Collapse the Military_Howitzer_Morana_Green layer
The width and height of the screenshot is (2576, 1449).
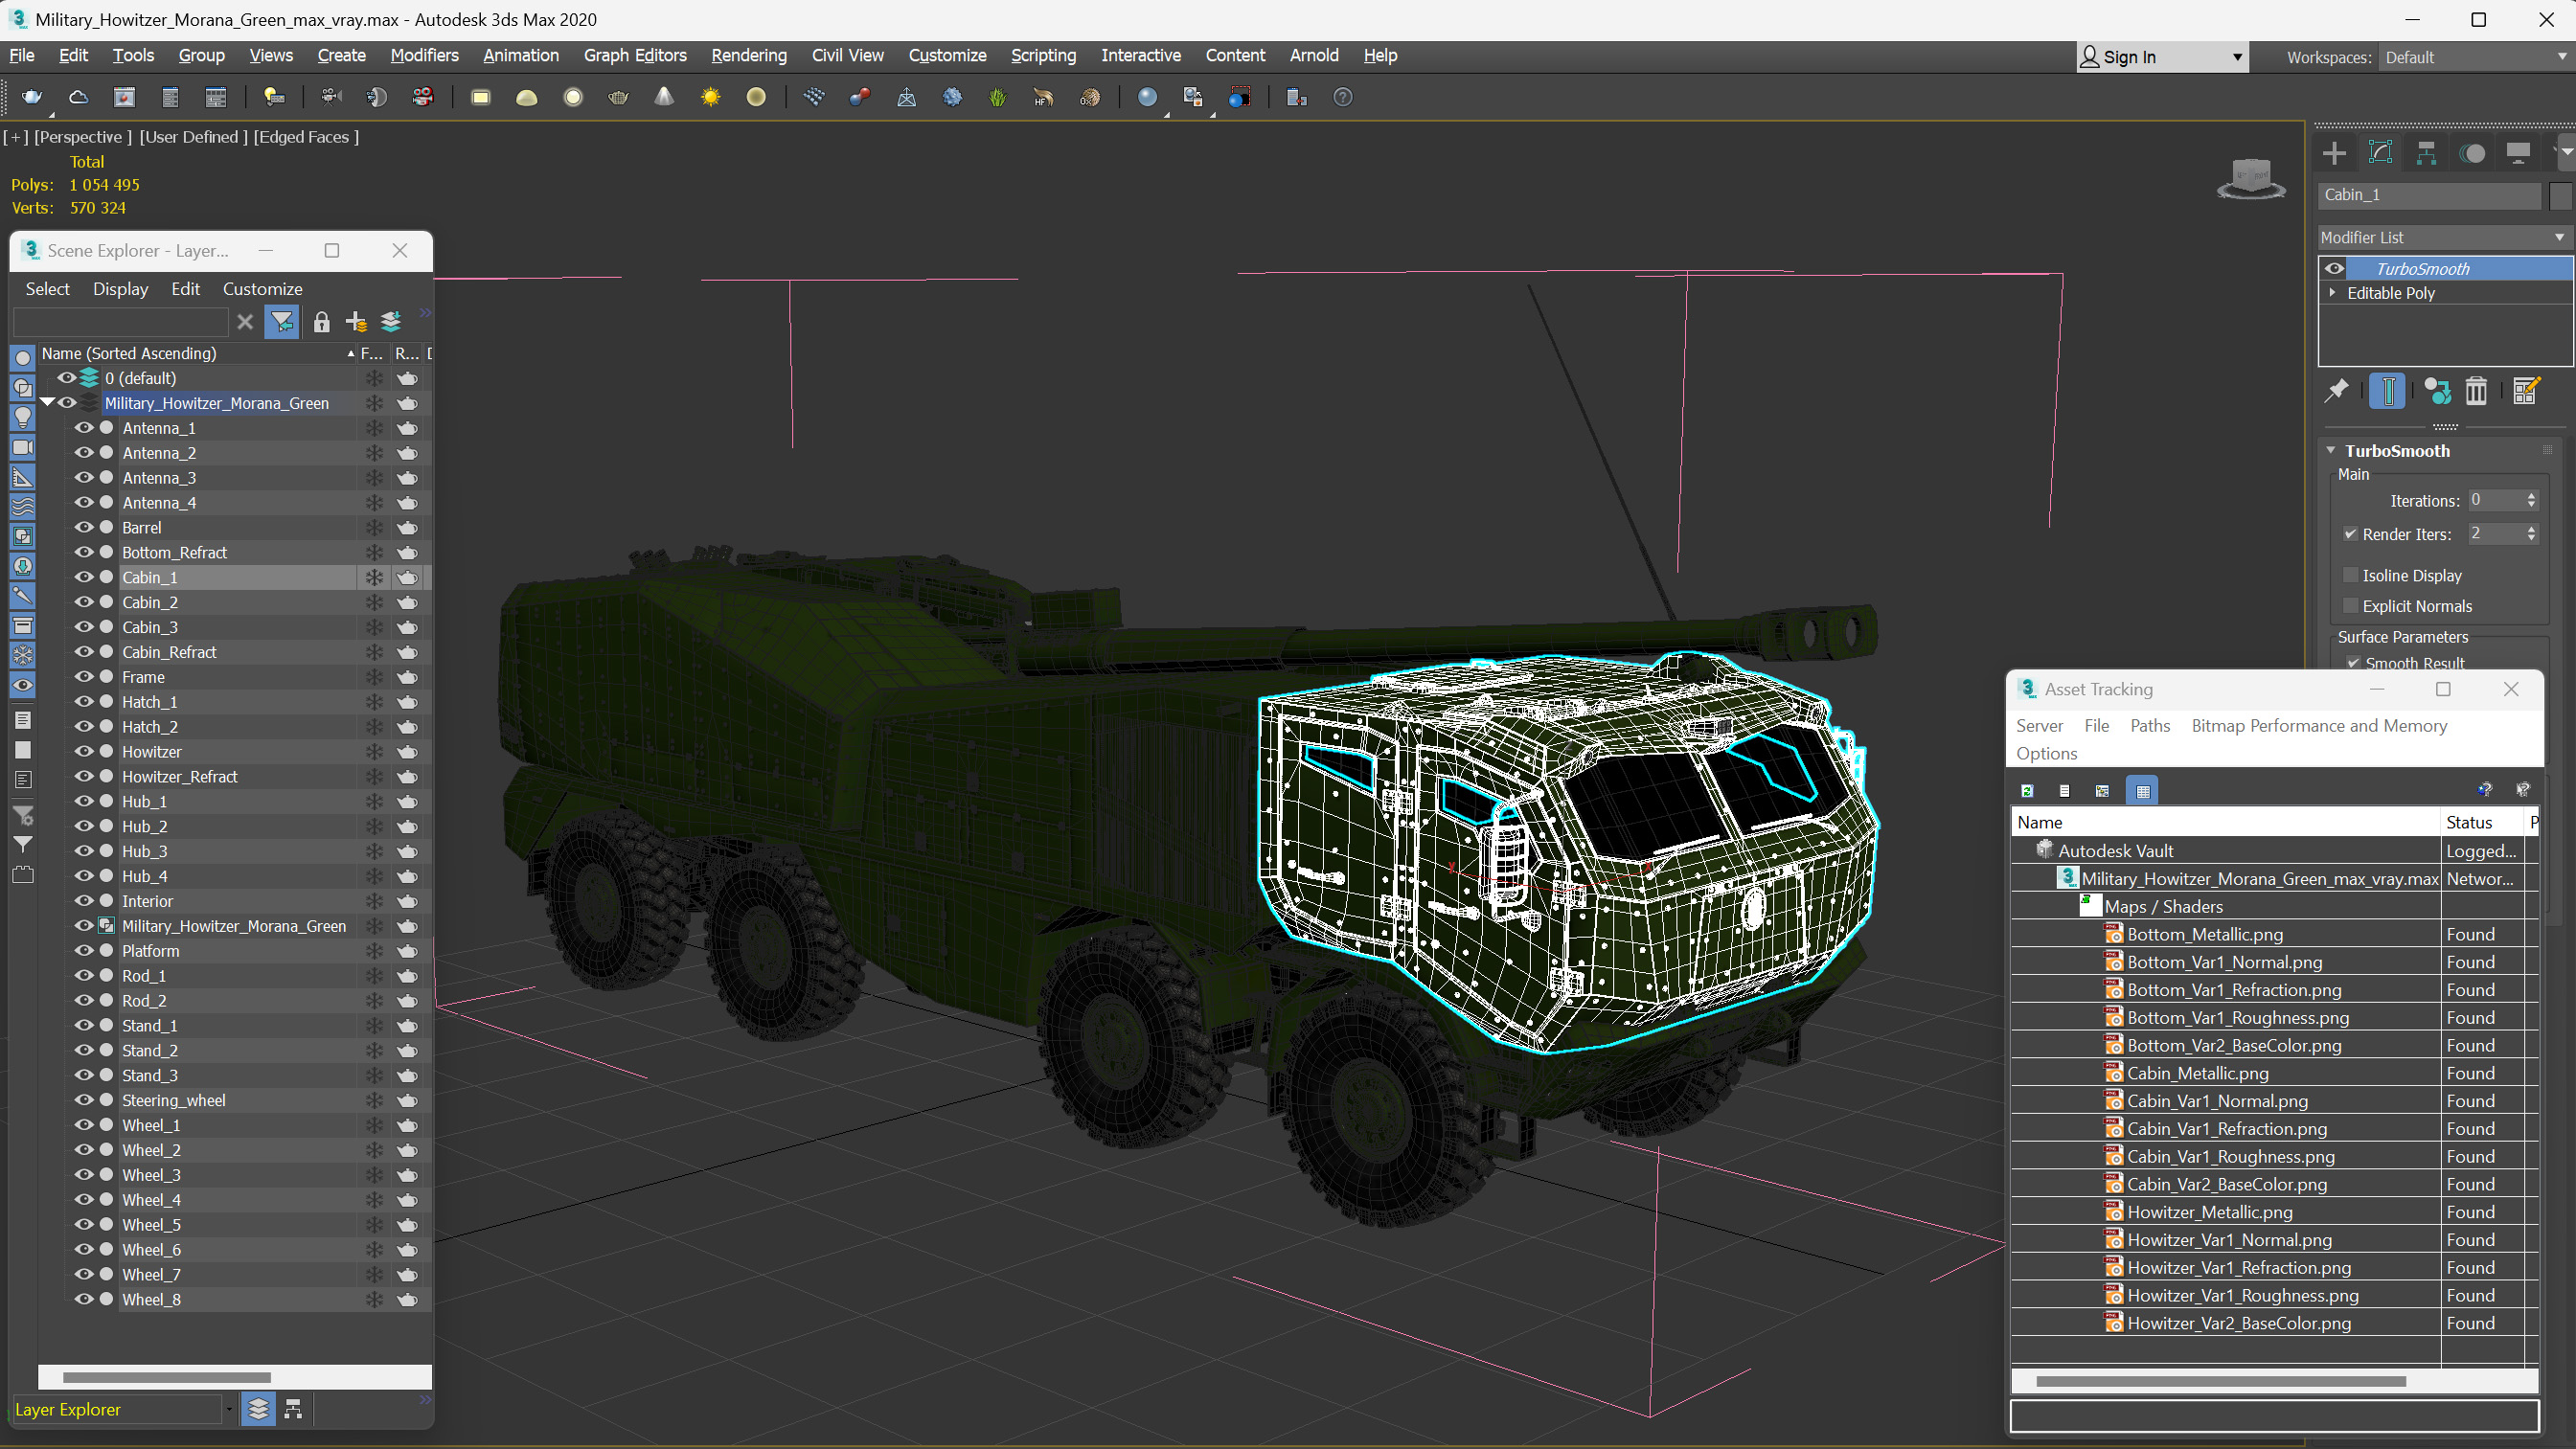pos(47,402)
